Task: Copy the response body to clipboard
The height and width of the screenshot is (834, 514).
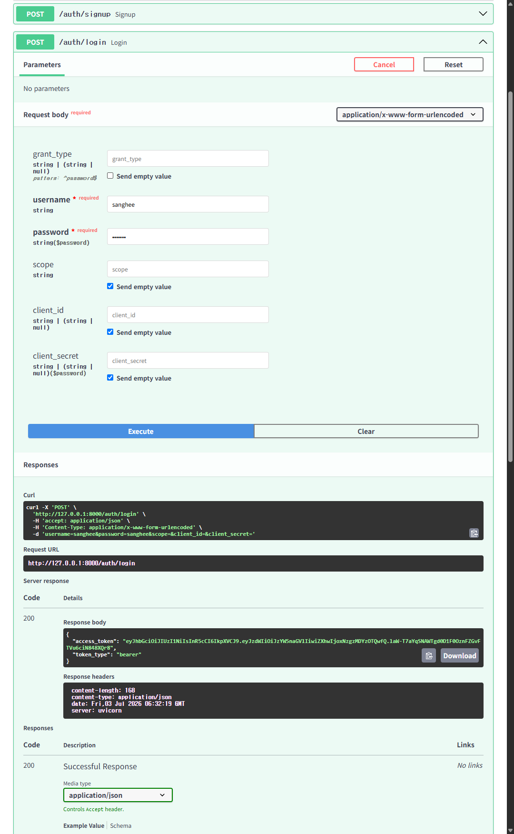Action: [x=429, y=656]
